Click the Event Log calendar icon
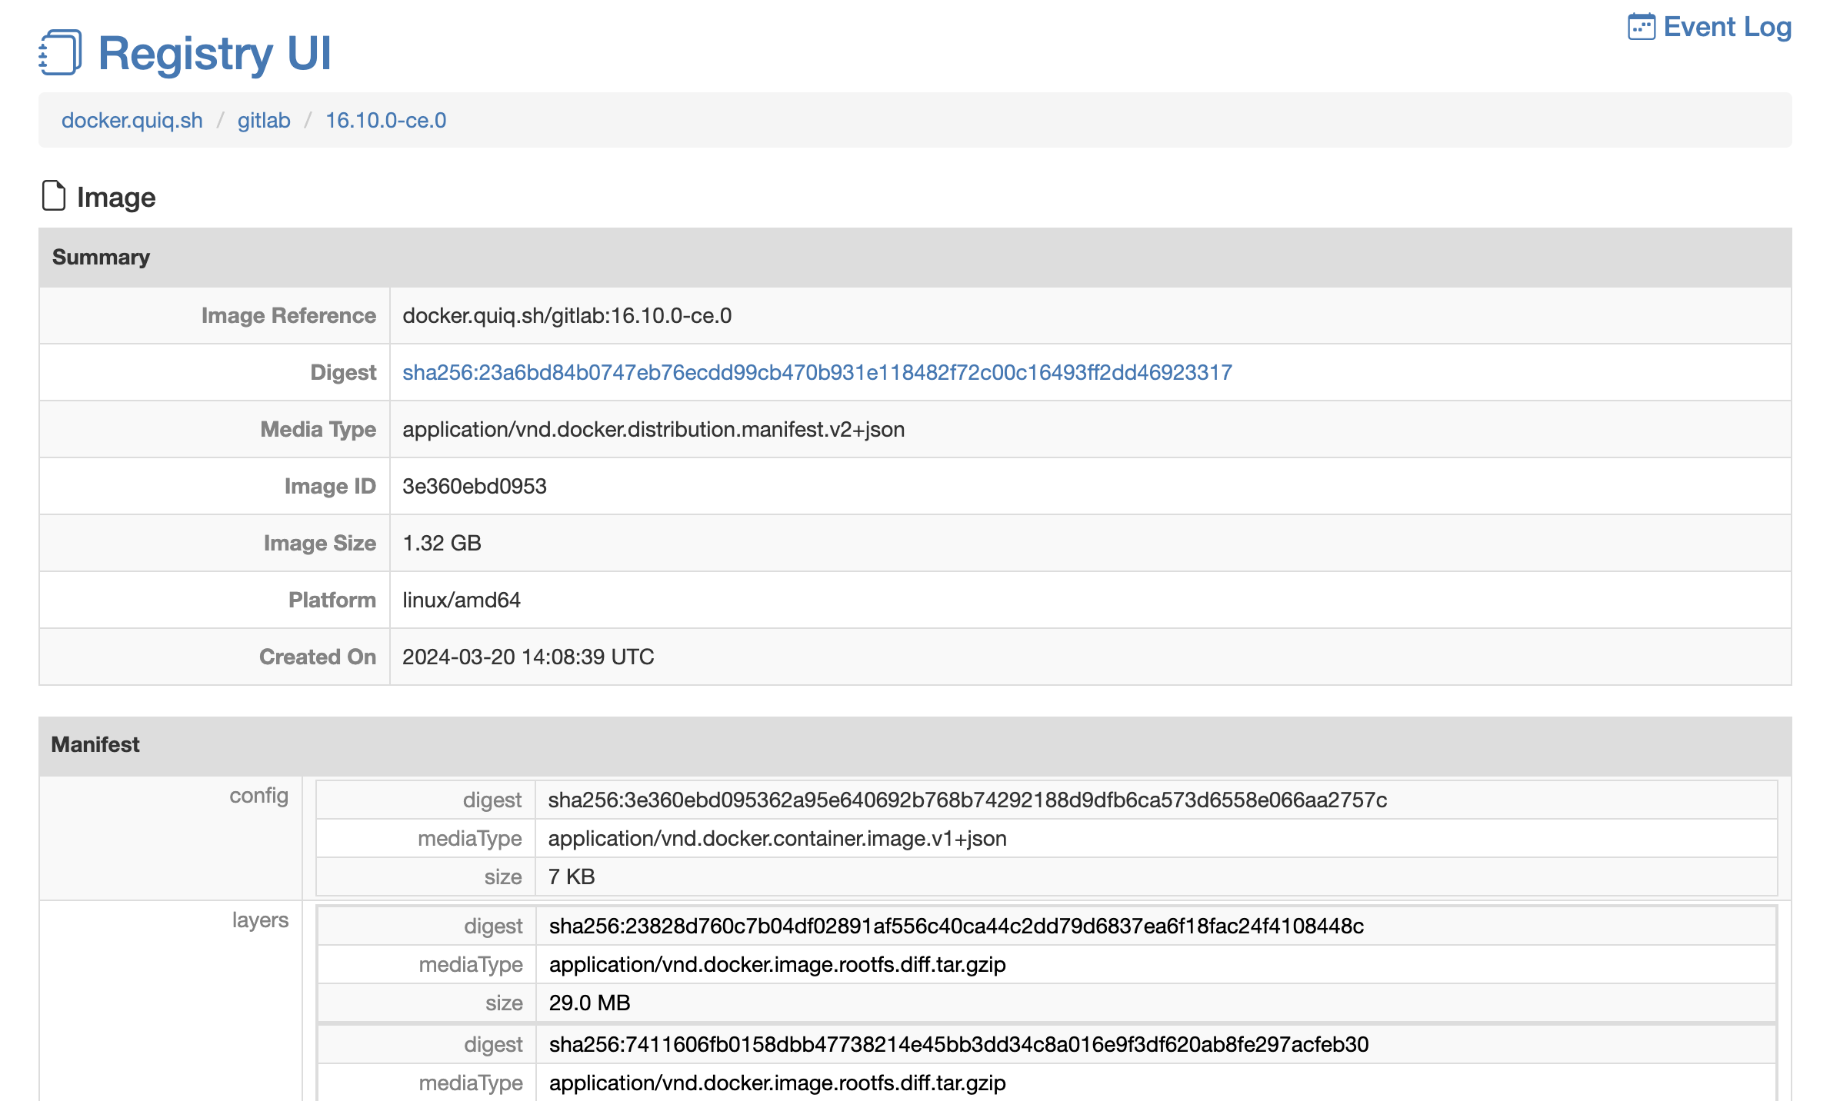The width and height of the screenshot is (1840, 1101). click(x=1641, y=27)
